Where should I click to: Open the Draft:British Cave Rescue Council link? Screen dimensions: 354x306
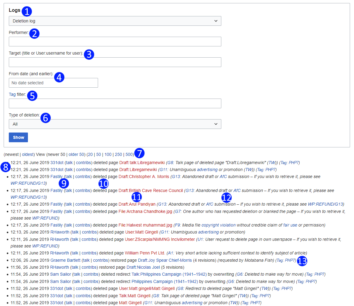pyautogui.click(x=151, y=190)
